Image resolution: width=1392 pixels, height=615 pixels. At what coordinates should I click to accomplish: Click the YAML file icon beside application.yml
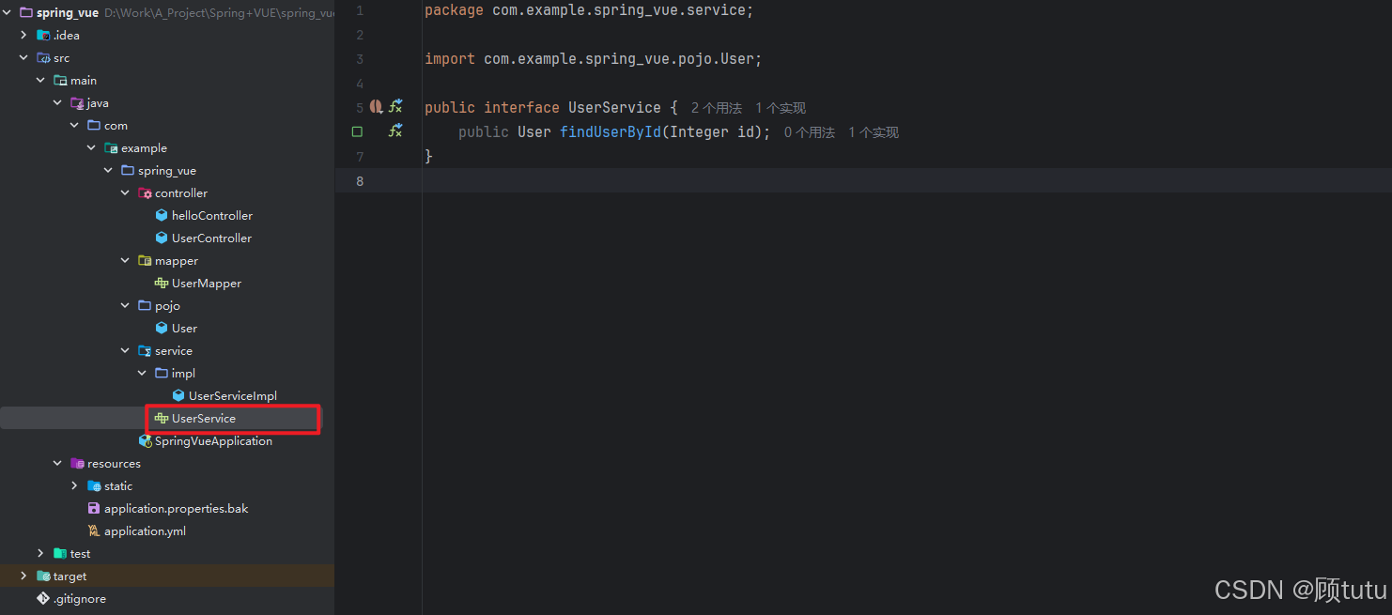93,530
